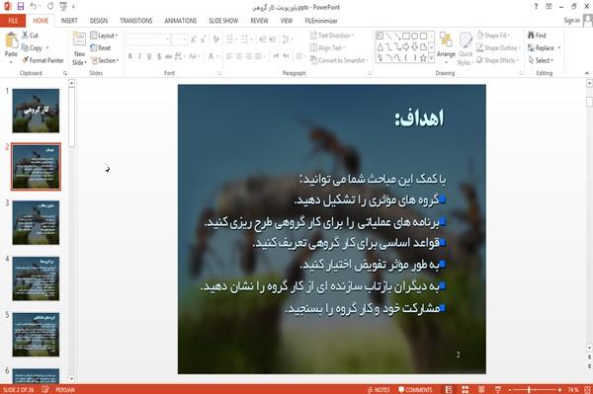Select the Format Painter tool
Viewport: 593px width, 394px height.
42,60
